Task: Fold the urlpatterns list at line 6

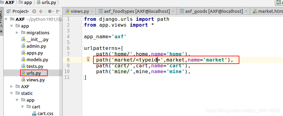Action: point(82,48)
